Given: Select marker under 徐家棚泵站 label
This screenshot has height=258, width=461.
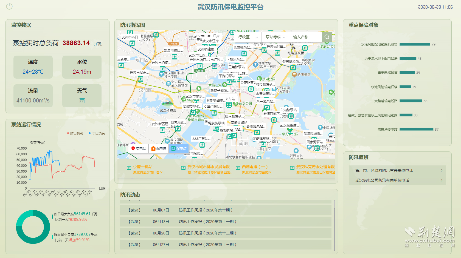Looking at the screenshot, I should (x=244, y=53).
